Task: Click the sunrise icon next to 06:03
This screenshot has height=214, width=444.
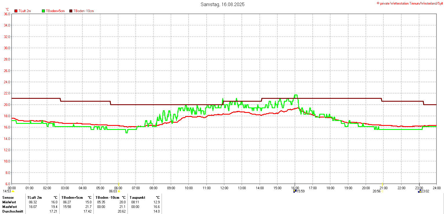Action: [x=119, y=191]
